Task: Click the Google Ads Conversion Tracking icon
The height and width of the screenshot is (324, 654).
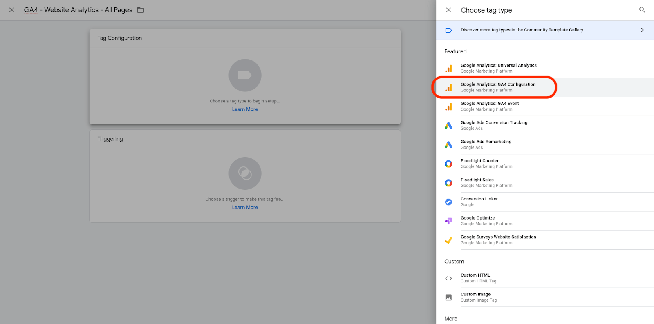Action: point(448,126)
